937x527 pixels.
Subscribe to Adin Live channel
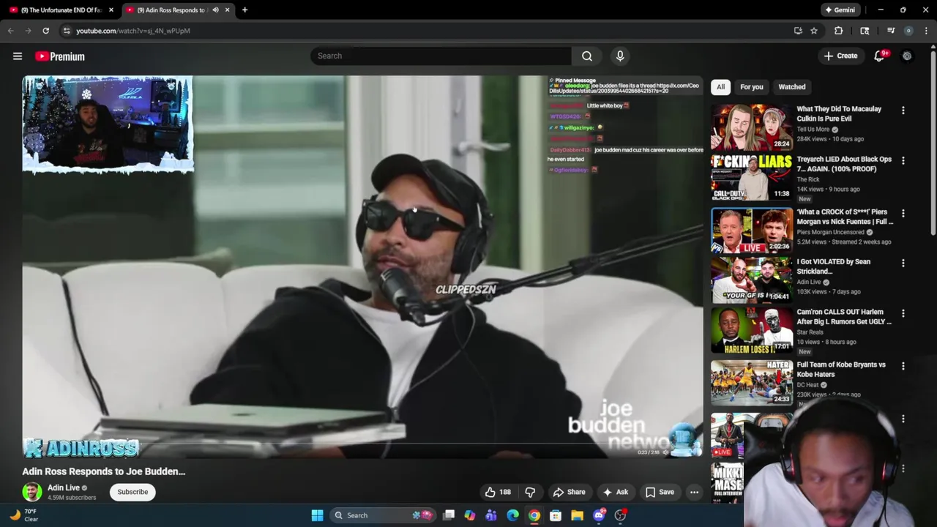pyautogui.click(x=132, y=492)
